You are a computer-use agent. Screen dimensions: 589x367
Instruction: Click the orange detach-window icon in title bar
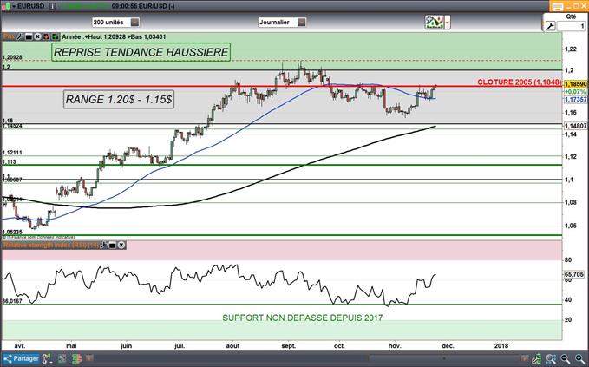(558, 6)
